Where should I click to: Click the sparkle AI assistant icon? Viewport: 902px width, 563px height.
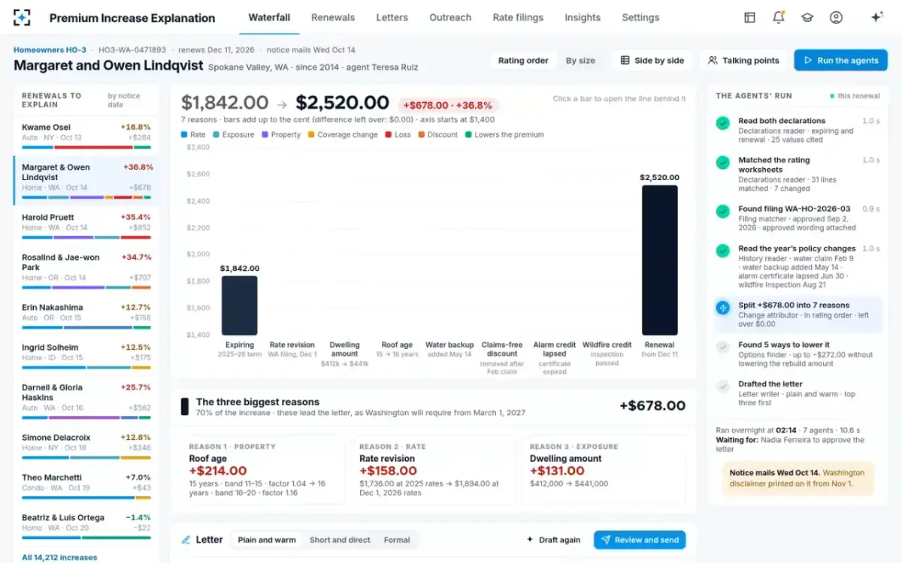point(876,17)
